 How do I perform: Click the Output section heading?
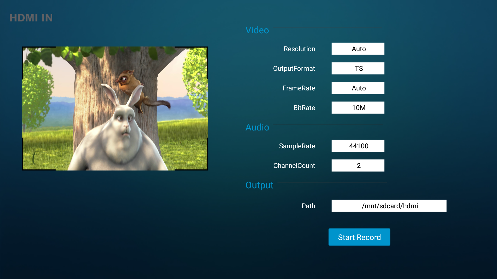tap(259, 185)
